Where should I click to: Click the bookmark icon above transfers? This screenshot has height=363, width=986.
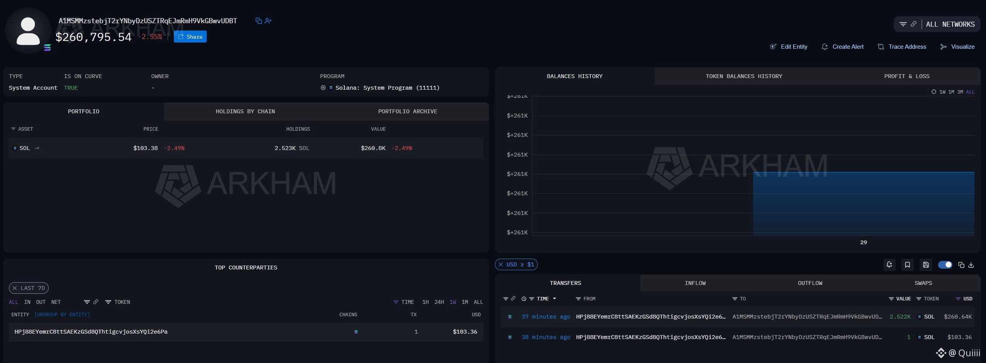pos(908,265)
